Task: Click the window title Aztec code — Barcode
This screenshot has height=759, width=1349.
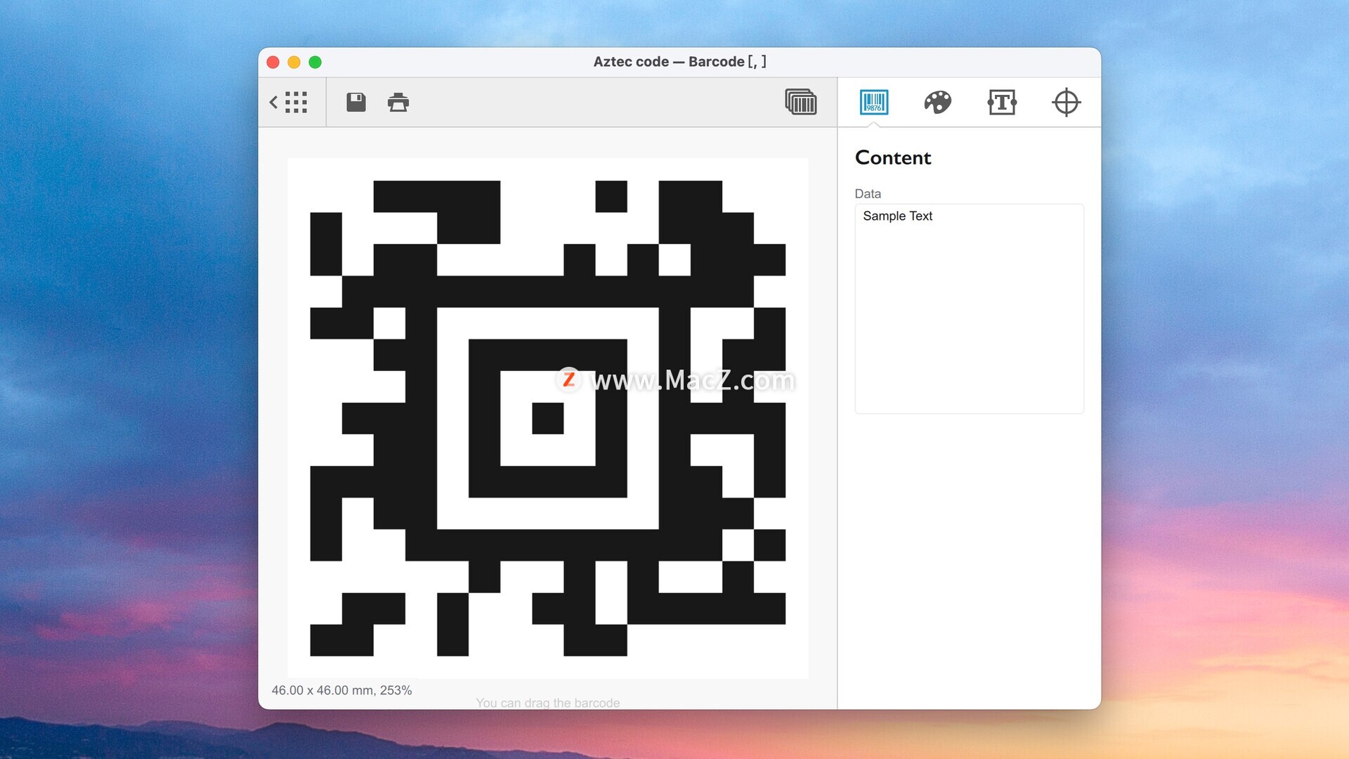Action: [679, 62]
